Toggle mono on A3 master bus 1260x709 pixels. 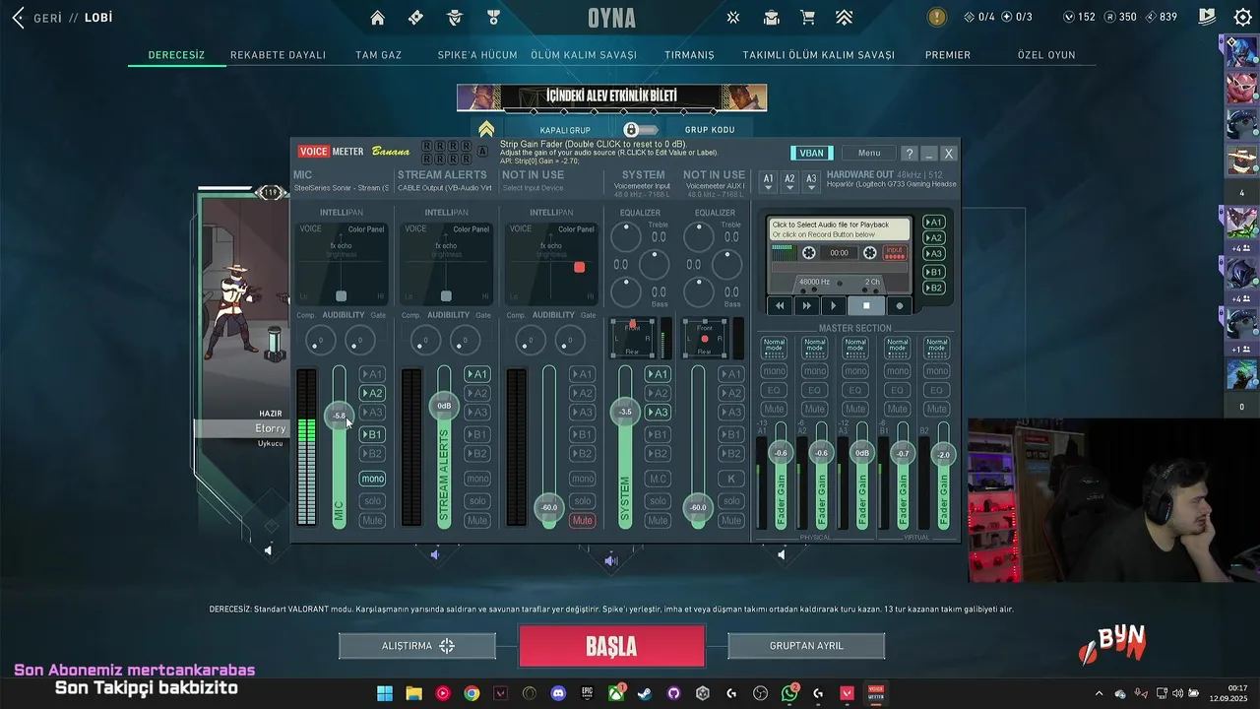pyautogui.click(x=855, y=371)
